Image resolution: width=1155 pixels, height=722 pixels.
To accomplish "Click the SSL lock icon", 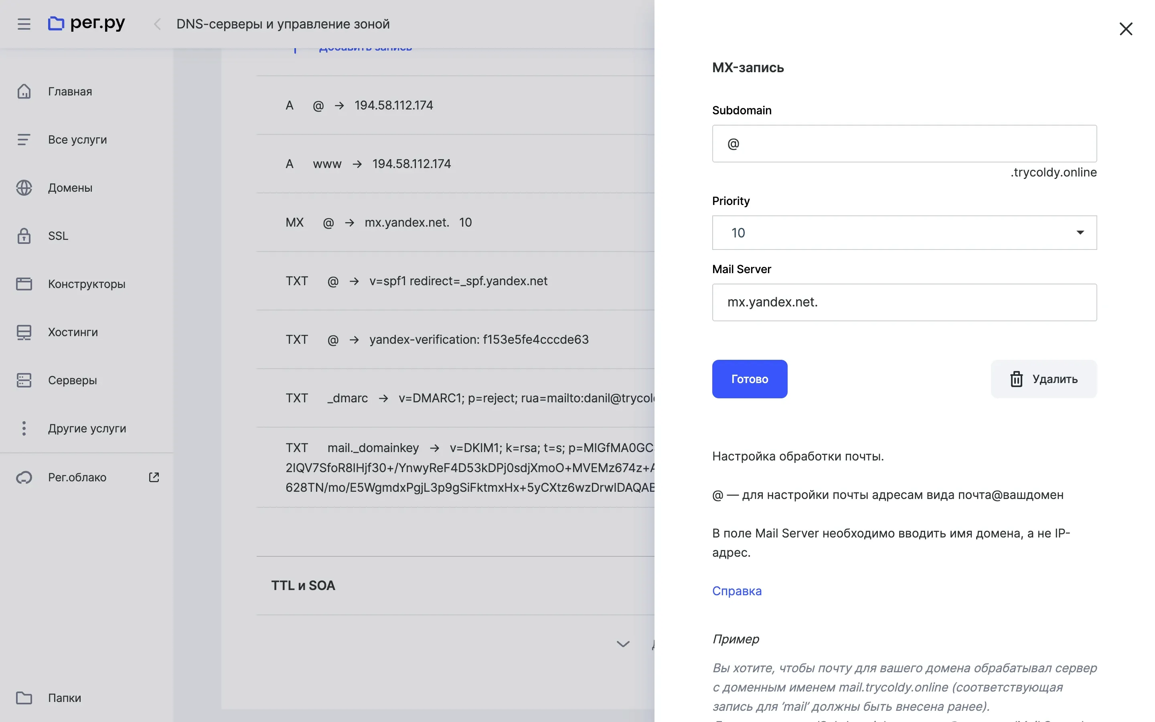I will 24,236.
